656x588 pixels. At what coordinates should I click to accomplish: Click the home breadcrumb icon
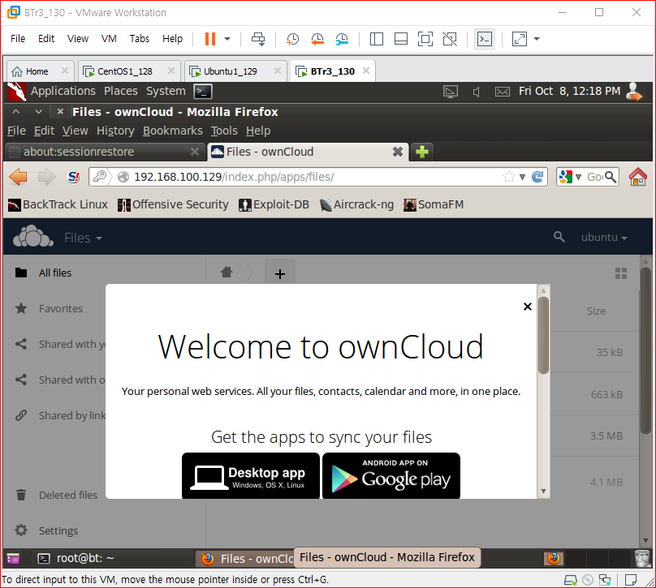click(x=227, y=273)
